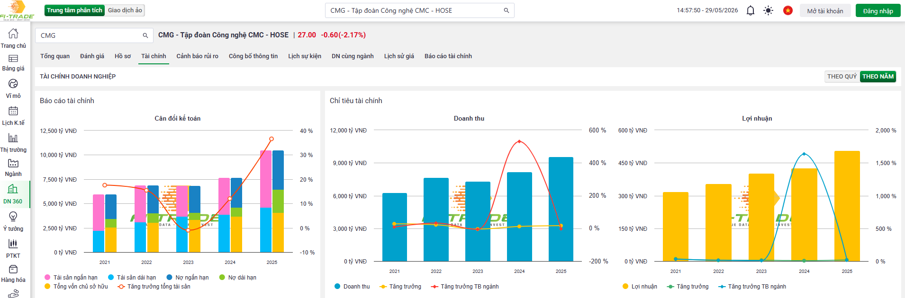Click search icon in top search bar
905x298 pixels.
(507, 10)
